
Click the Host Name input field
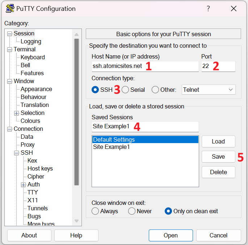(x=145, y=66)
